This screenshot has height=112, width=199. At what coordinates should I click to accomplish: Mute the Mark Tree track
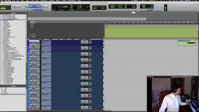click(38, 85)
